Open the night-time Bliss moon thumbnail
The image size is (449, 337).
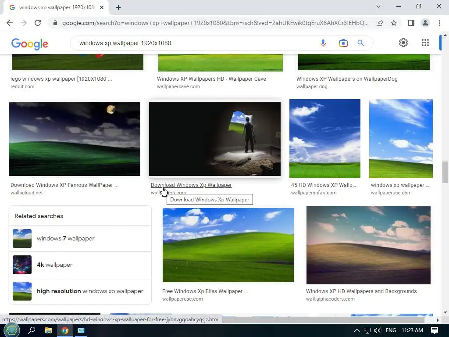pos(75,139)
